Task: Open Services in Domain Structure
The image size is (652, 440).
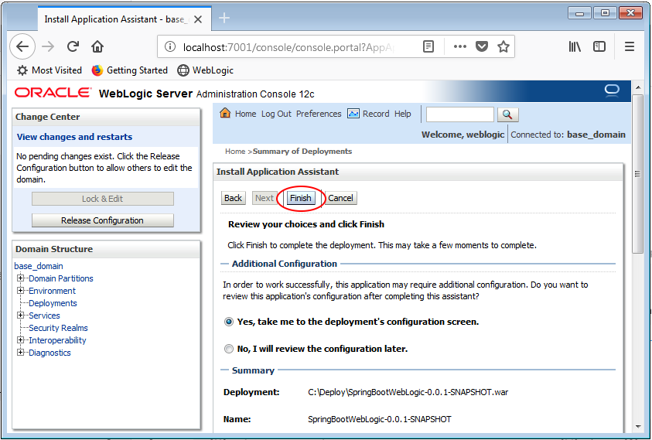Action: coord(44,316)
